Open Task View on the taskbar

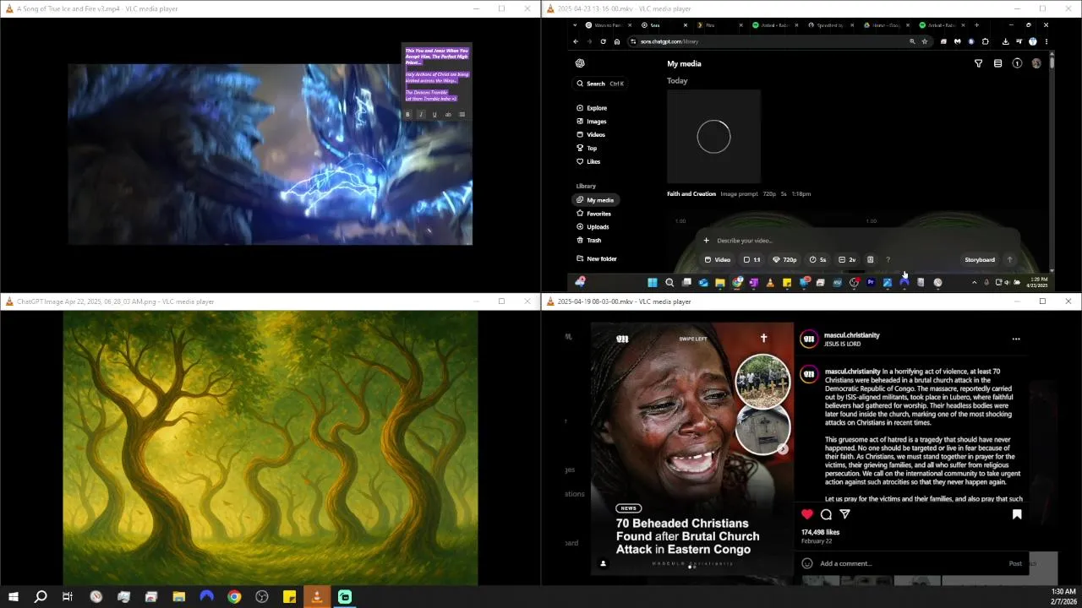pos(68,597)
